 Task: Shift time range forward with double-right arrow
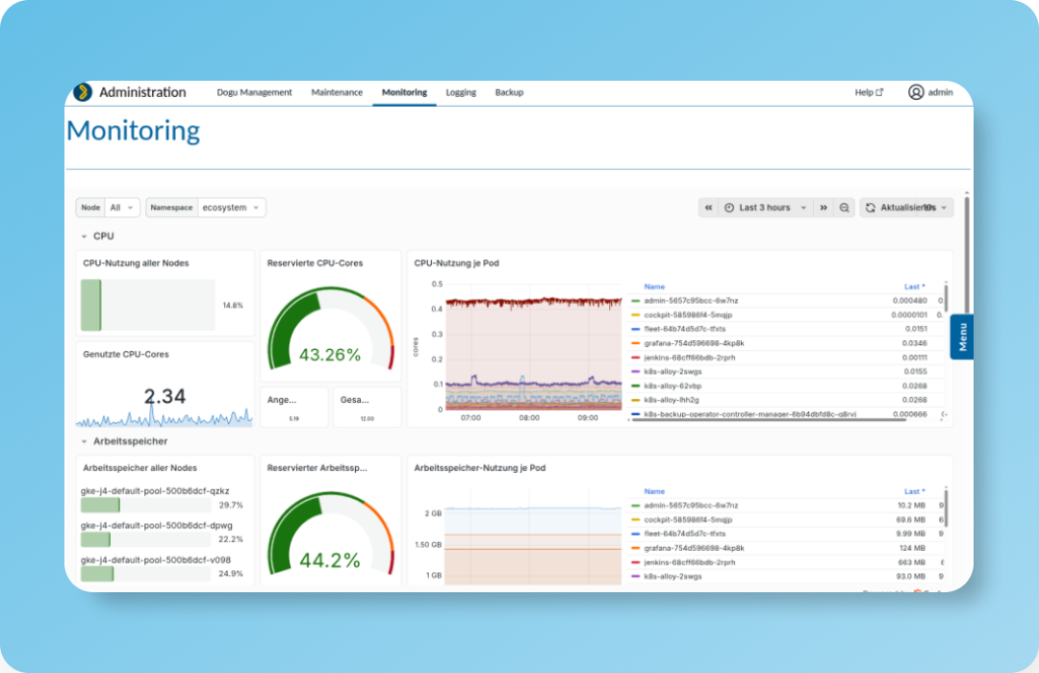[824, 208]
